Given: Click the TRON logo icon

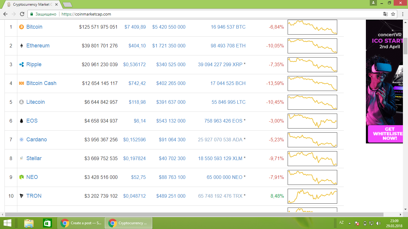Looking at the screenshot, I should click(x=21, y=196).
